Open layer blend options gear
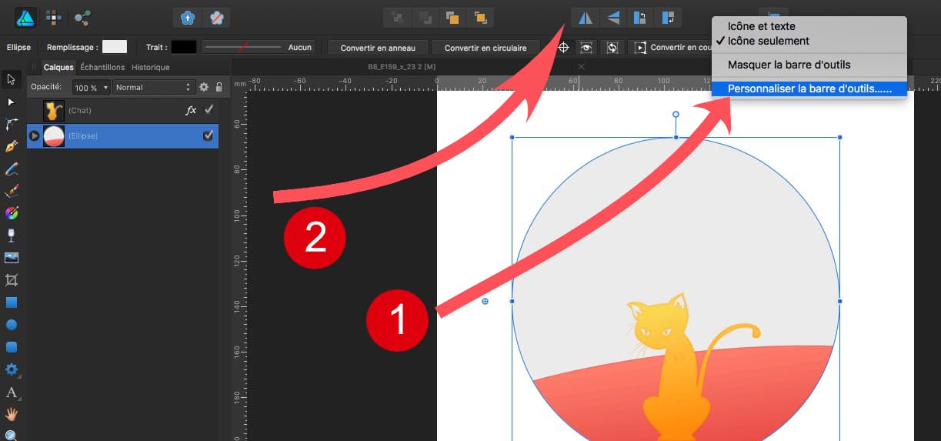 click(204, 87)
